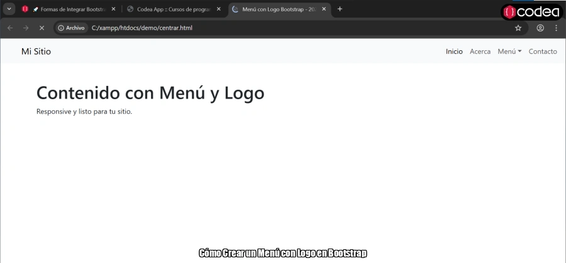Switch to Codea App Cursos tab
Image resolution: width=566 pixels, height=263 pixels.
coord(174,9)
